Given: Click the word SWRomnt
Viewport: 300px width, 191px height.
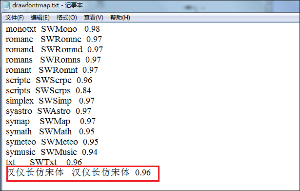Looking at the screenshot, I should (58, 70).
